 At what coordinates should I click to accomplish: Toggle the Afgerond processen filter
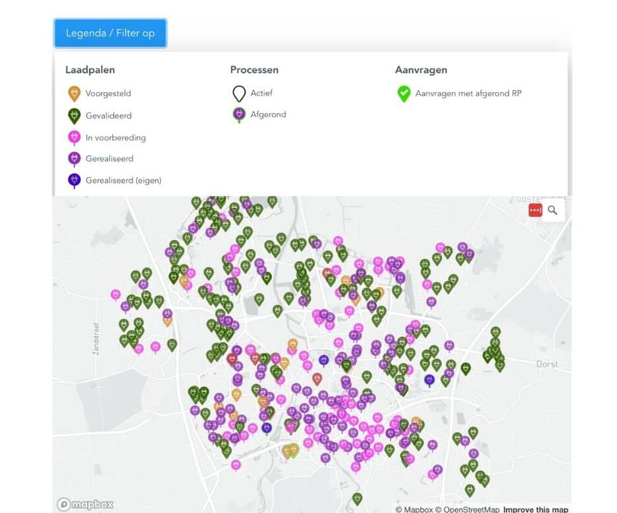268,114
